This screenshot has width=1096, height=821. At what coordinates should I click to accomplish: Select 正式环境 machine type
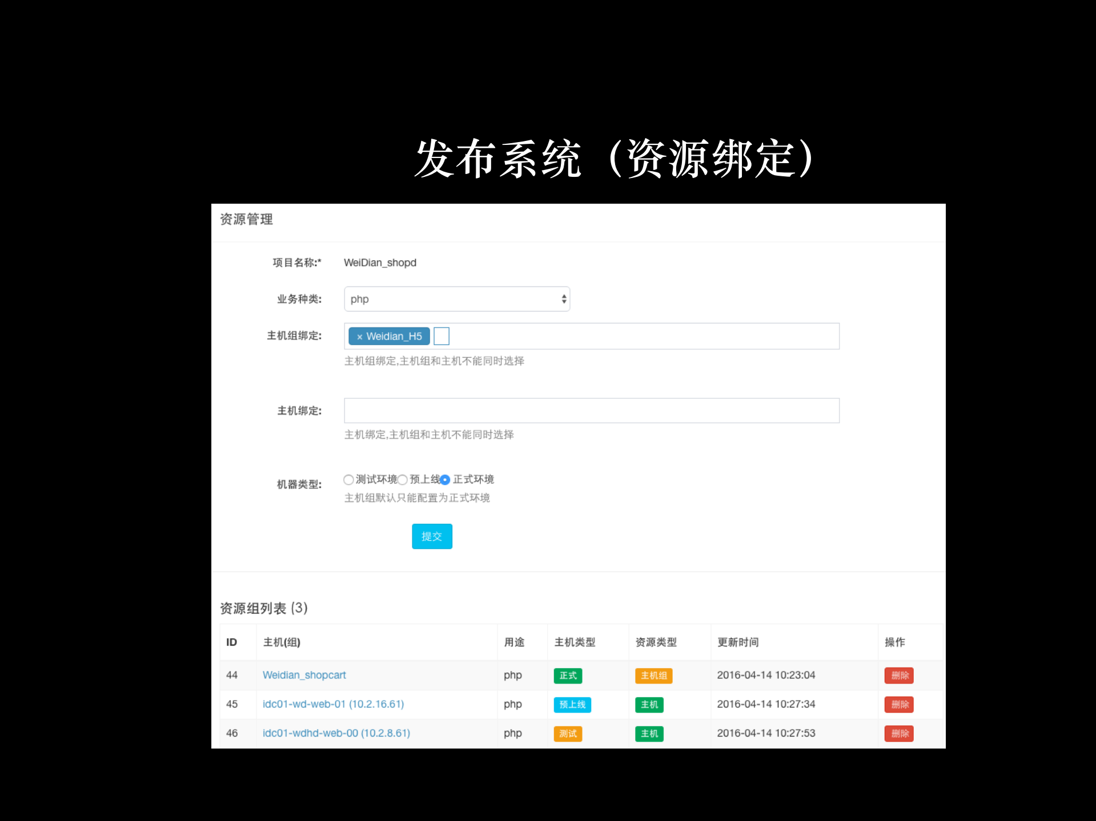coord(445,480)
